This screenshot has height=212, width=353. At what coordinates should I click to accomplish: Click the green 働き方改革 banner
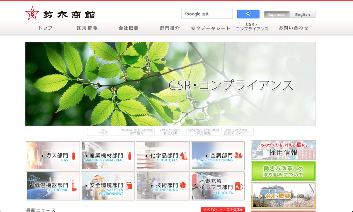(283, 171)
